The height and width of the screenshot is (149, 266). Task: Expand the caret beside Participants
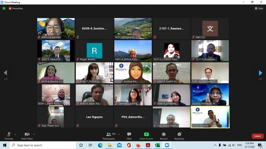point(119,134)
